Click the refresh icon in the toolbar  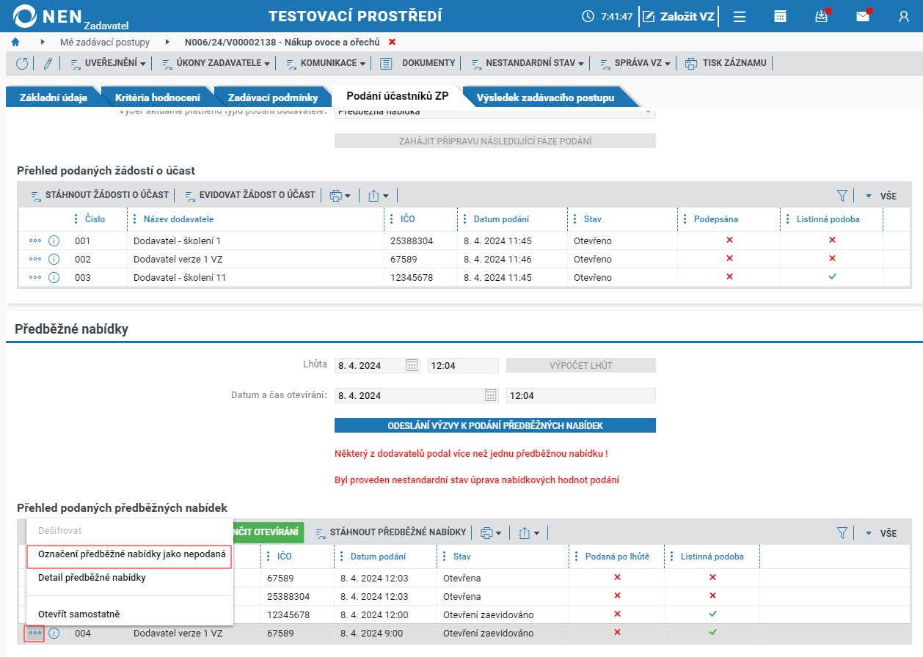[x=22, y=63]
